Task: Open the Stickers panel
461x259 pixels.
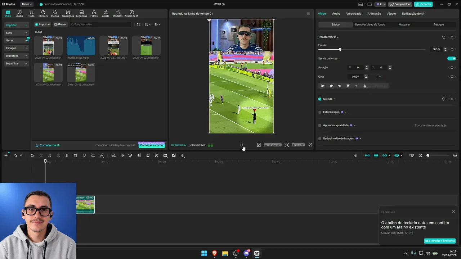Action: coord(43,14)
